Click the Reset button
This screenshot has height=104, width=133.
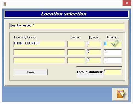click(x=31, y=72)
